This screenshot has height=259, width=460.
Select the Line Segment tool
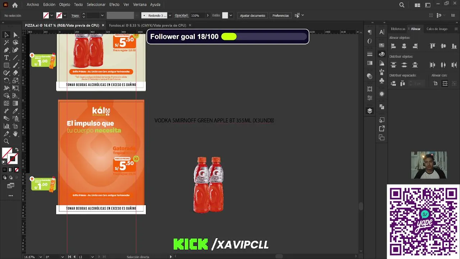pos(15,58)
